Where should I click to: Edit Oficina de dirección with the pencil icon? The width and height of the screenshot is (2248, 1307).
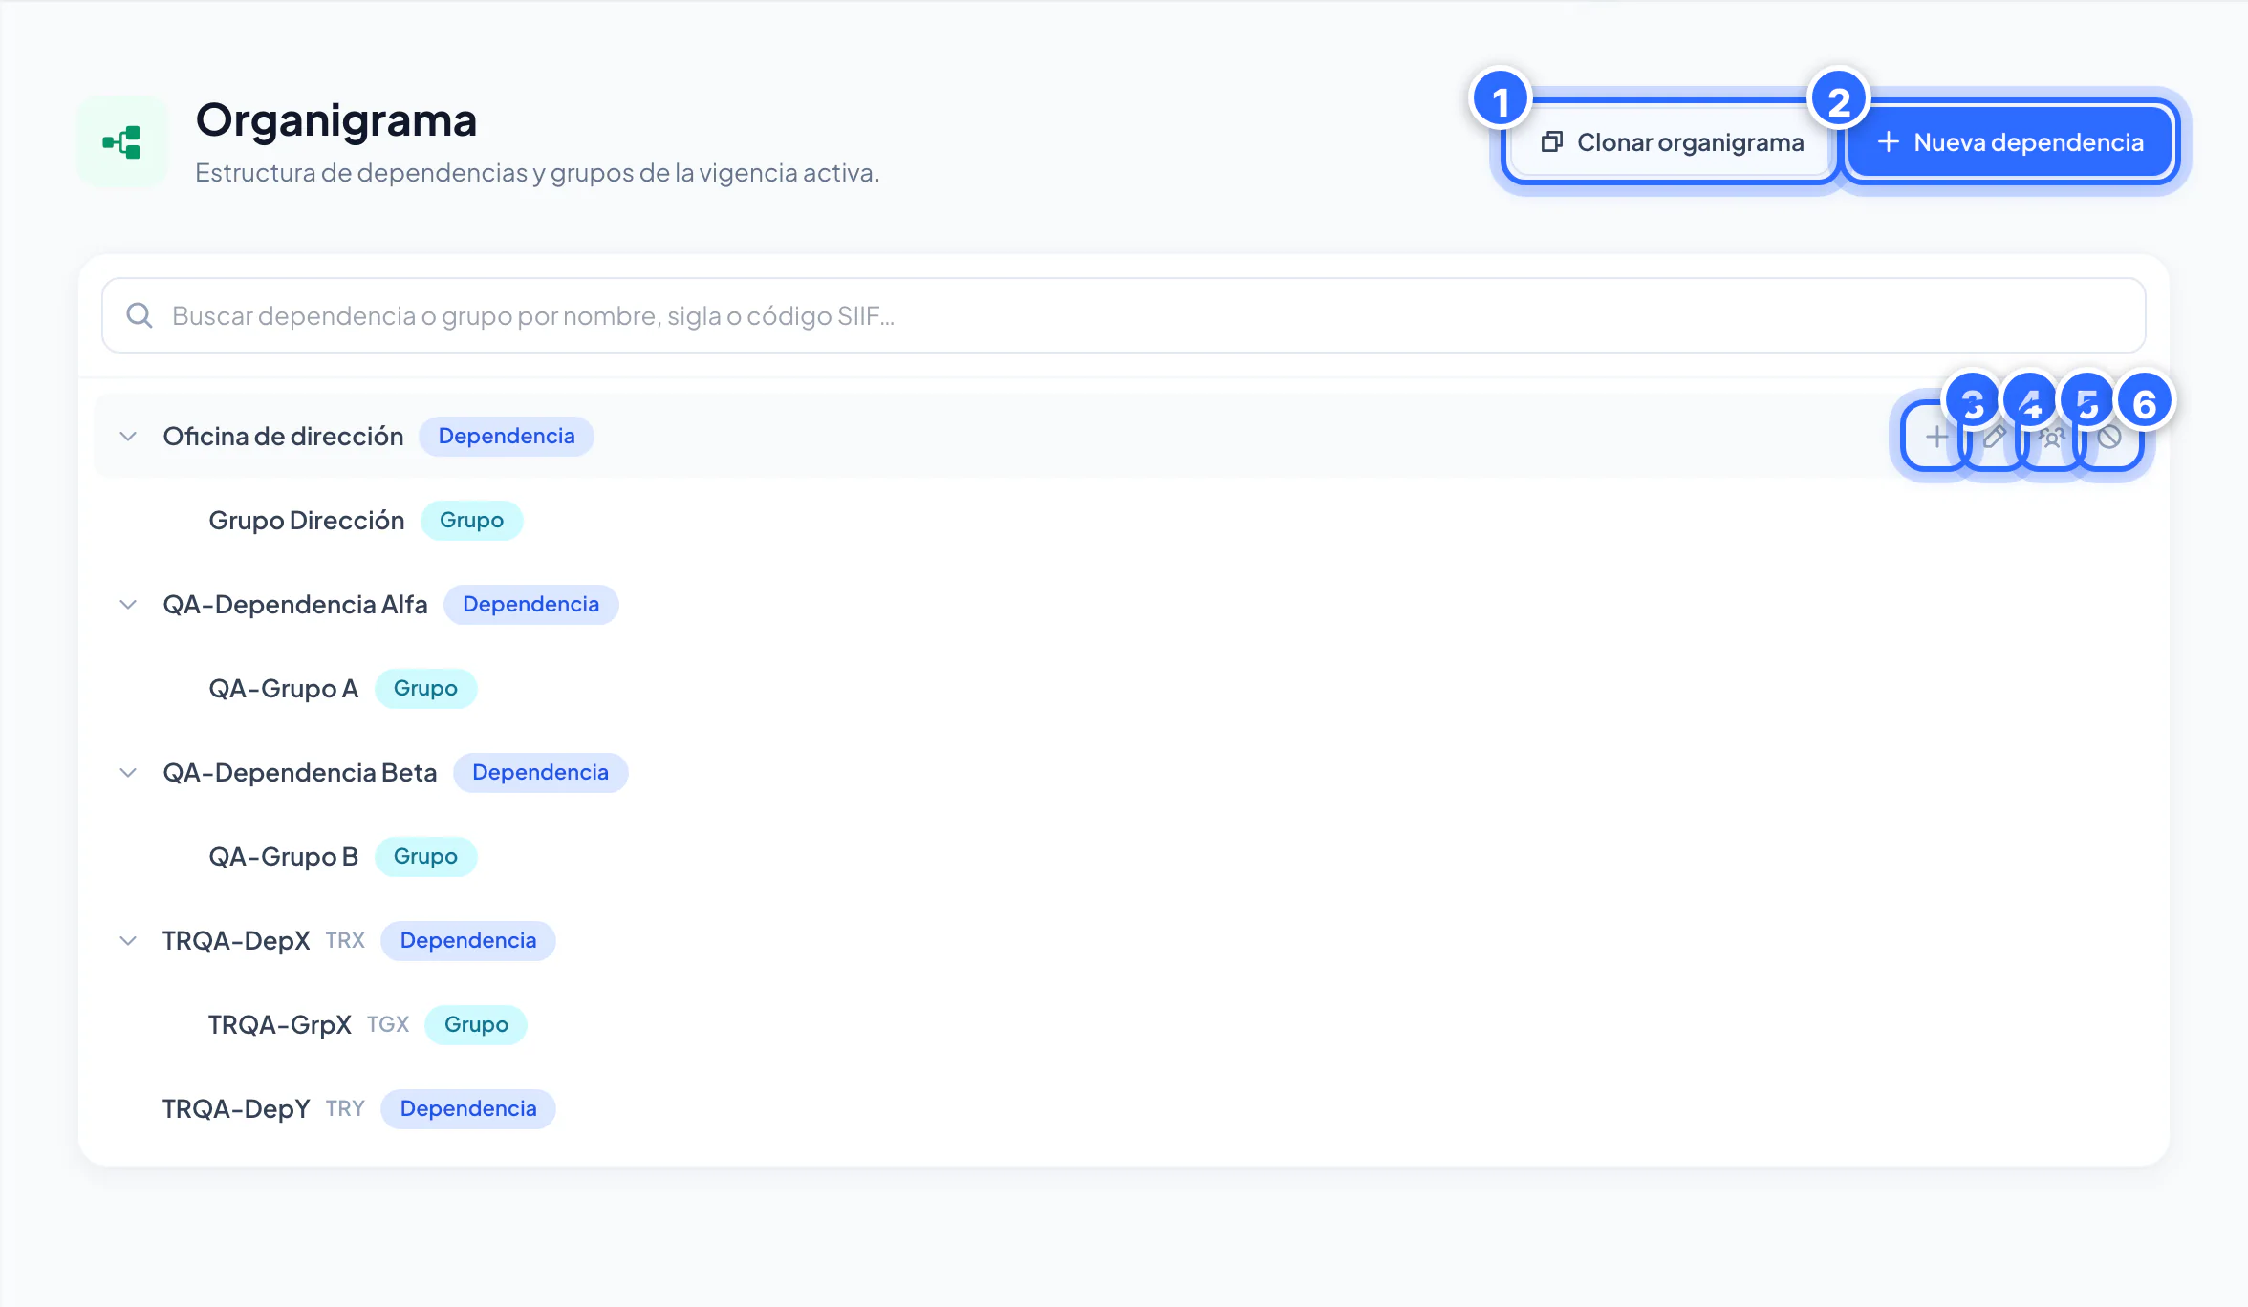click(x=1994, y=437)
